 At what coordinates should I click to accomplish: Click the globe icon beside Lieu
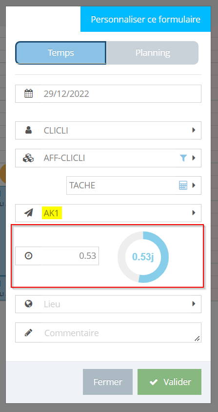[28, 304]
